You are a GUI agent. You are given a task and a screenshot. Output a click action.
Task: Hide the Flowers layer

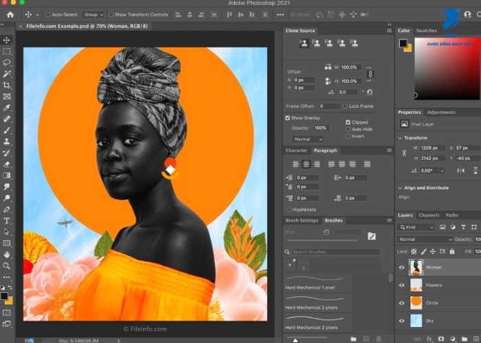coord(401,285)
